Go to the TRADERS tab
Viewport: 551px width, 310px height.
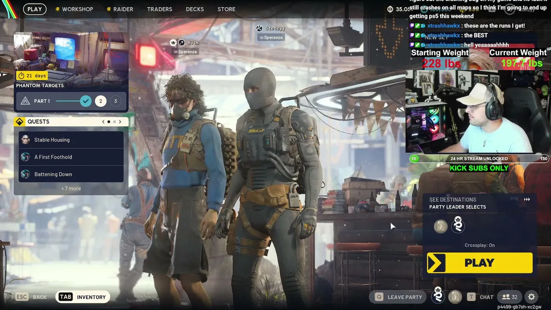click(159, 9)
